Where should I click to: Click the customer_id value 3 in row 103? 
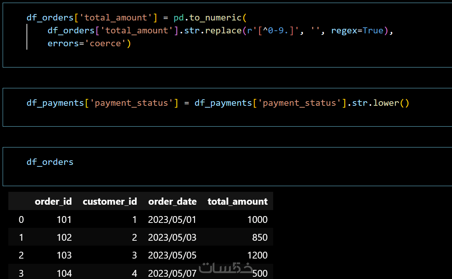[135, 255]
